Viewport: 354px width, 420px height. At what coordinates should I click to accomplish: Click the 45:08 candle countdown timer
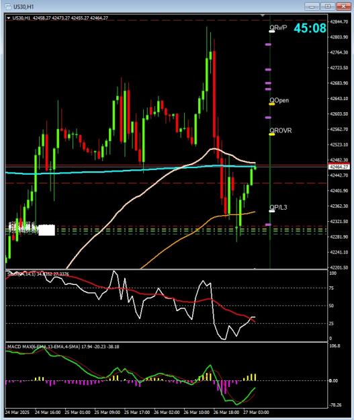[x=310, y=28]
